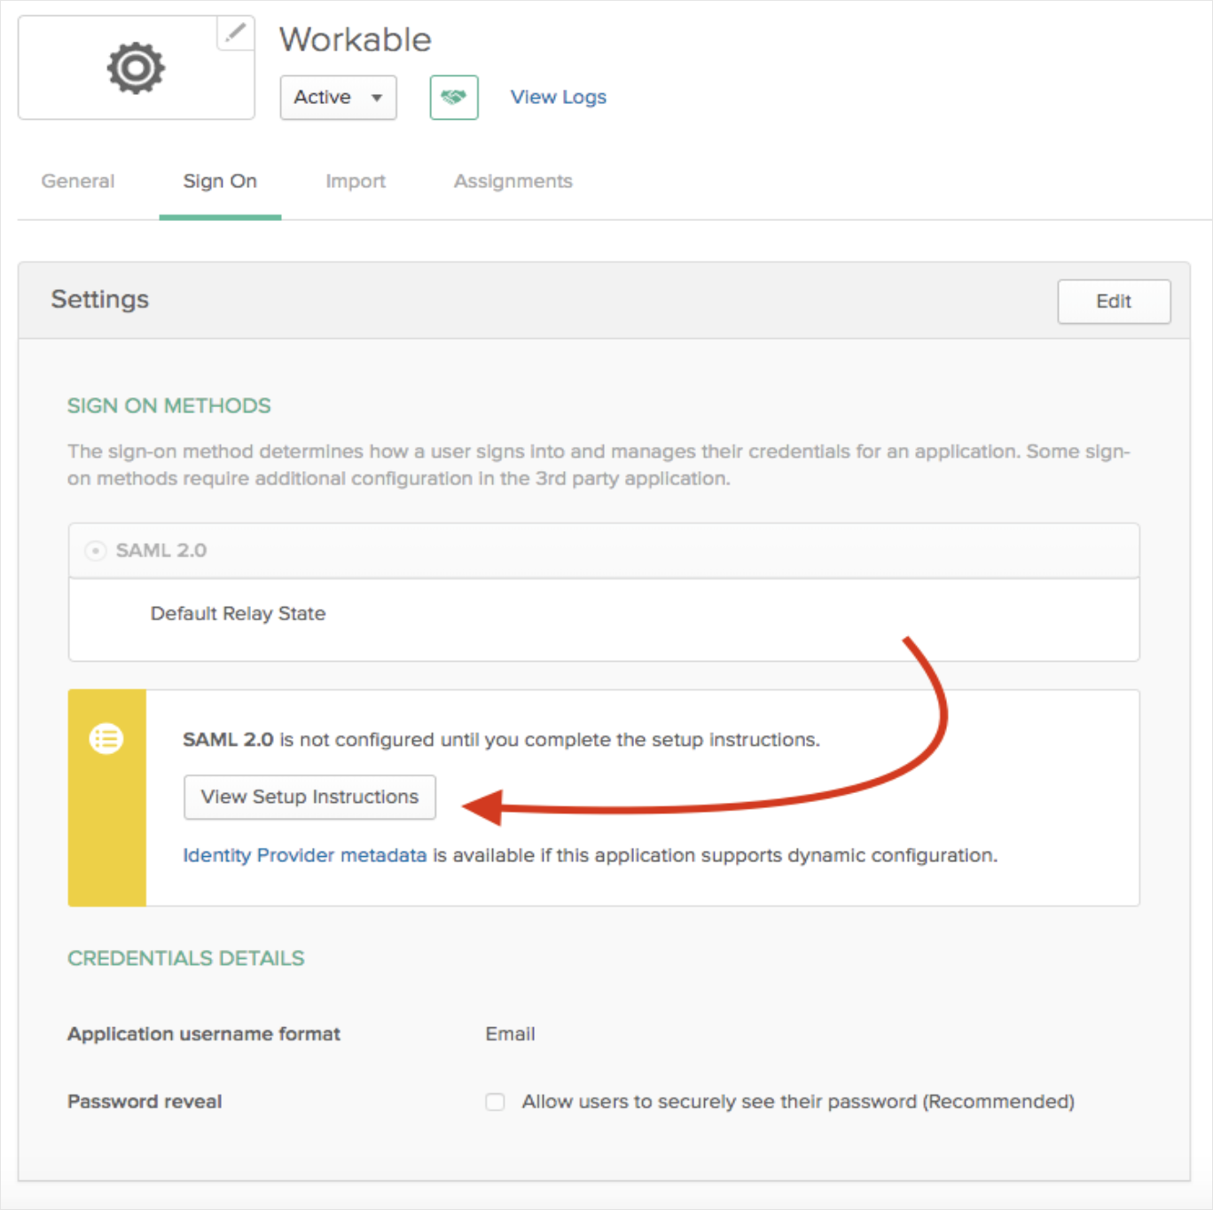Click the green handshake icon button
Screen dimensions: 1213x1210
[x=454, y=98]
